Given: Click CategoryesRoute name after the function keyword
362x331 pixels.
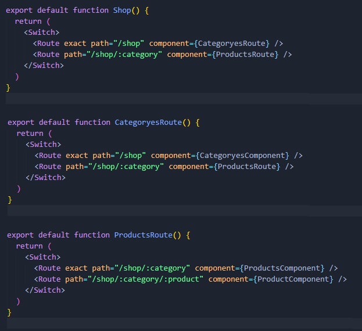Looking at the screenshot, I should pyautogui.click(x=148, y=123).
